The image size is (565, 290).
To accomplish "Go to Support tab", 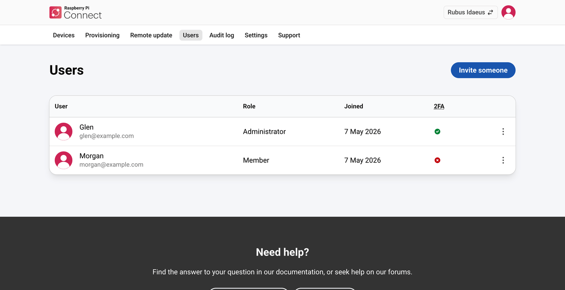I will [x=289, y=35].
